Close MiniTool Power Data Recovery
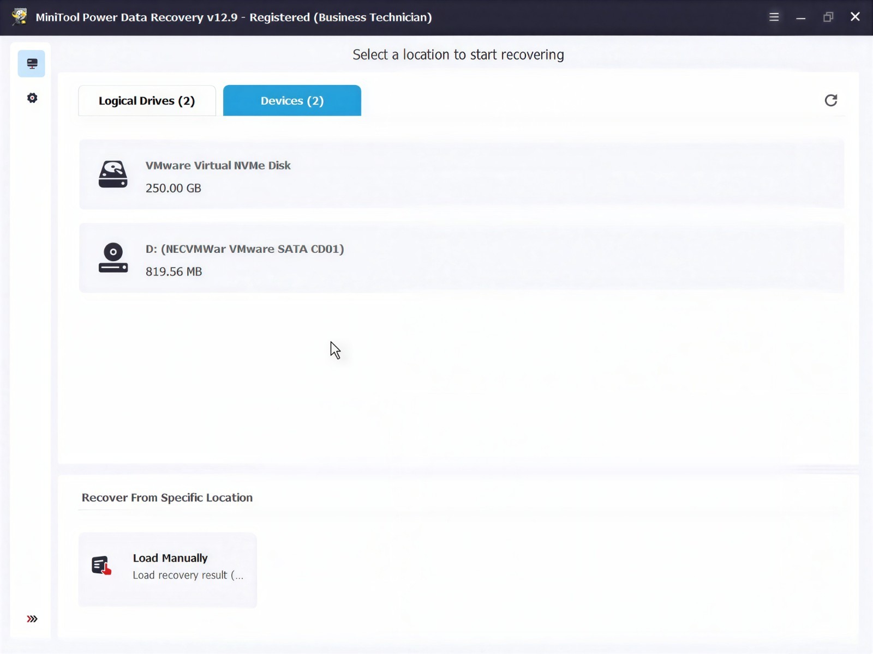873x654 pixels. click(855, 17)
